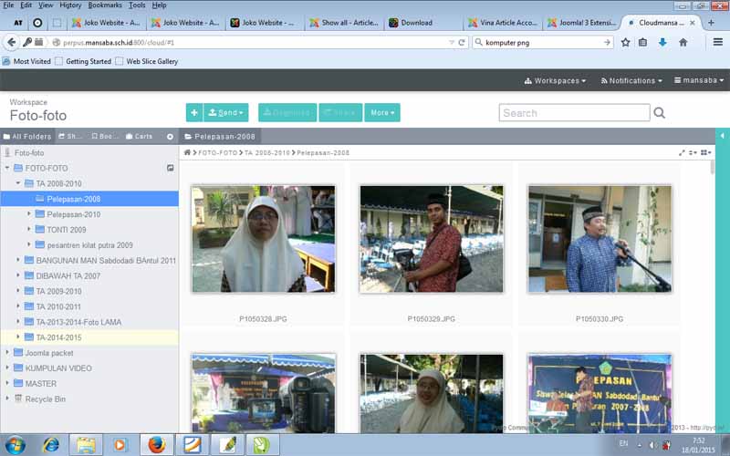Click the plus add-new button

click(x=194, y=113)
